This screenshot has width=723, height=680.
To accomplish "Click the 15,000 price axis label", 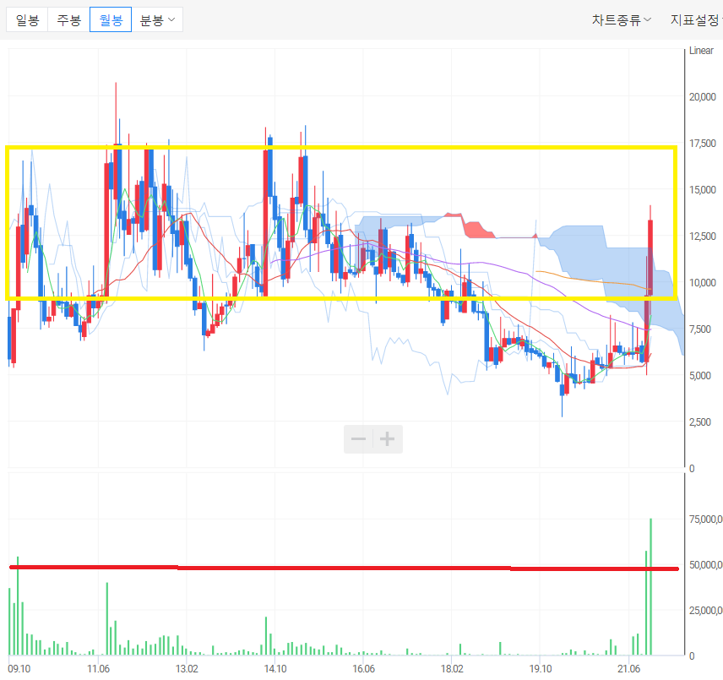I will pyautogui.click(x=702, y=189).
